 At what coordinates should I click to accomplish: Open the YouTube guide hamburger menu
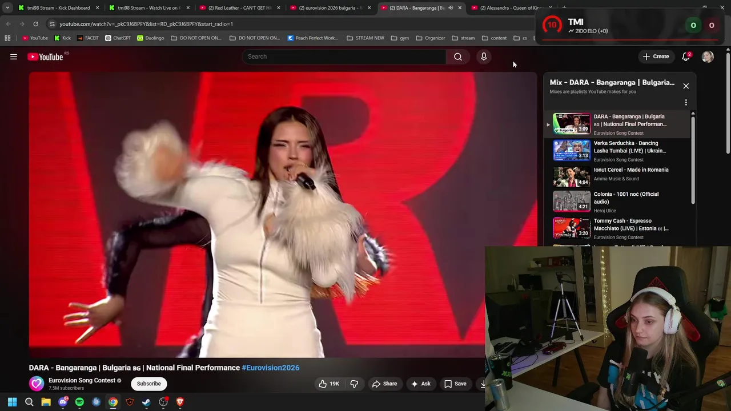pyautogui.click(x=14, y=57)
